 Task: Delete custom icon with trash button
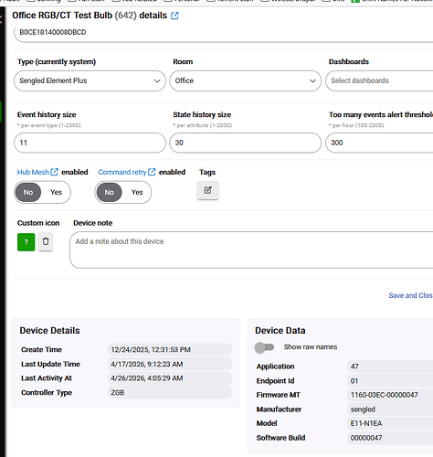pos(46,241)
